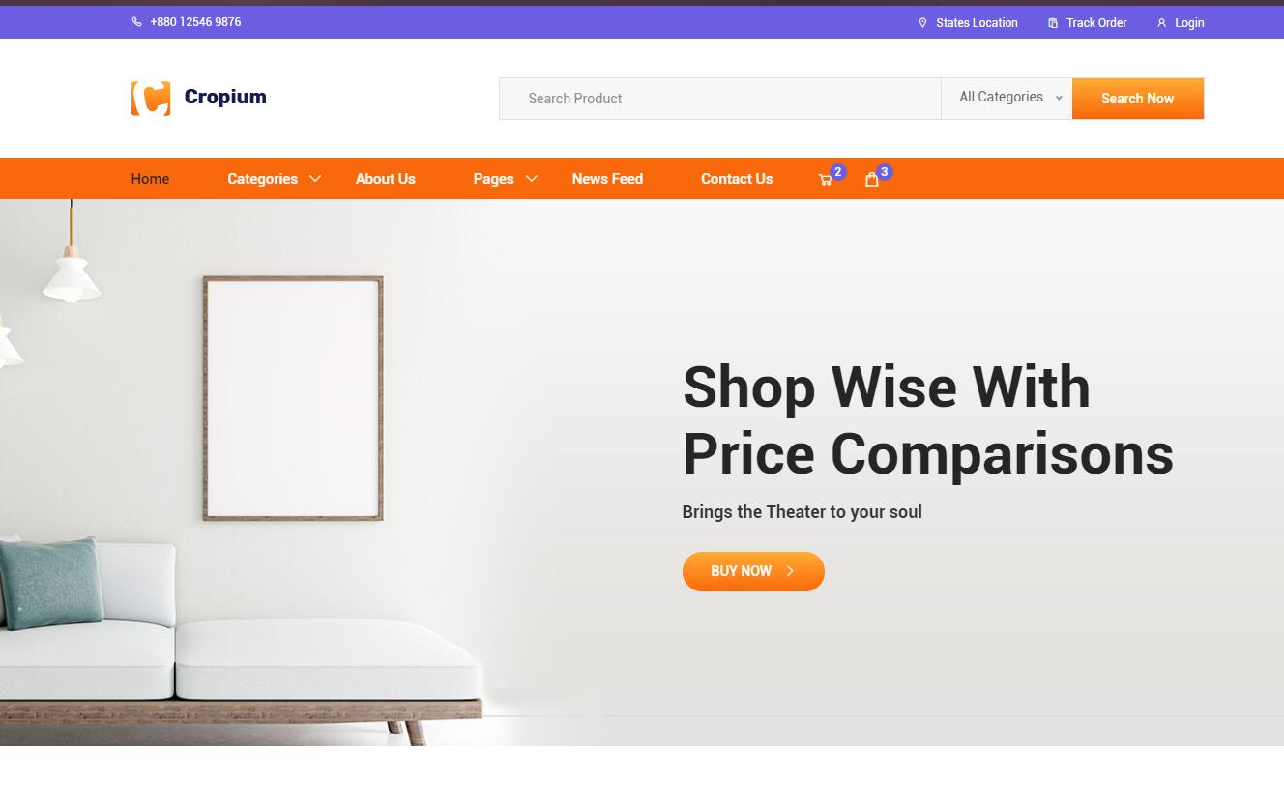
Task: Click the location pin icon
Action: 922,23
